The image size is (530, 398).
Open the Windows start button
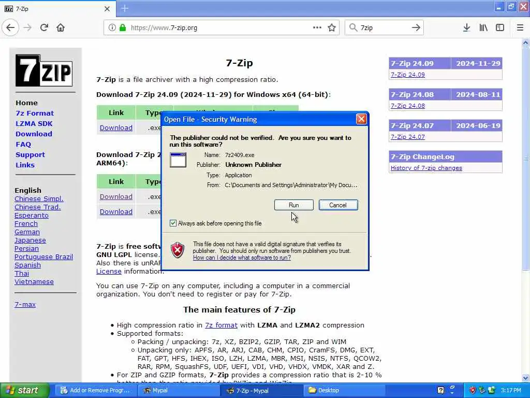(25, 390)
